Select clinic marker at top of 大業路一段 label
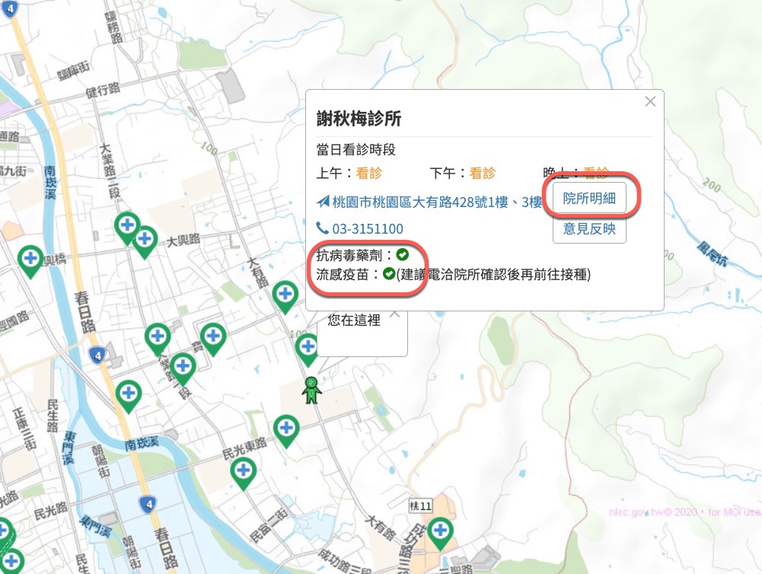Image resolution: width=762 pixels, height=574 pixels. [x=158, y=339]
